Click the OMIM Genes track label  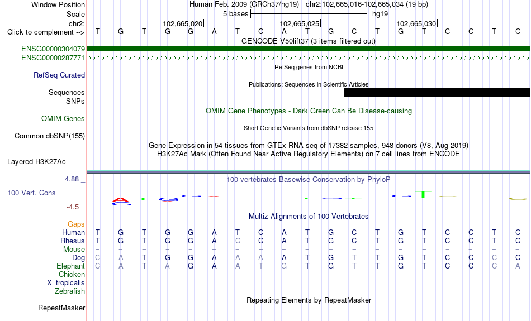tap(63, 119)
